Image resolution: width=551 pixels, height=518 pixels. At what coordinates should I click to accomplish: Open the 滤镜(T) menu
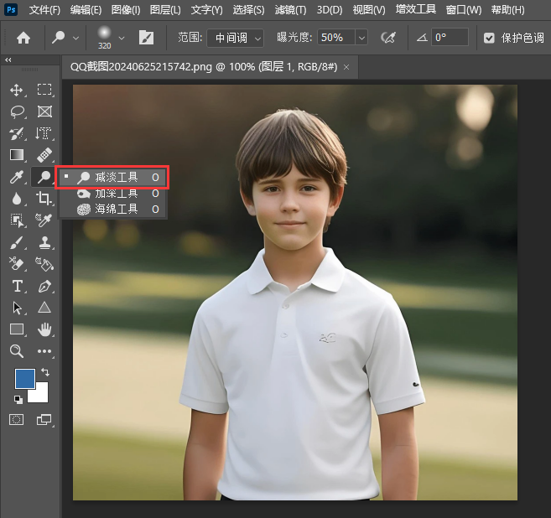click(290, 10)
